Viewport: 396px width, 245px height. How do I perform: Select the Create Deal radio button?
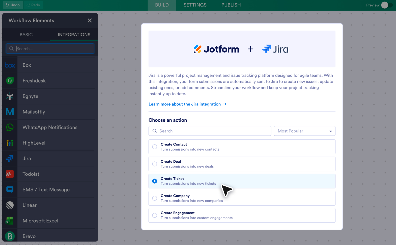point(155,164)
